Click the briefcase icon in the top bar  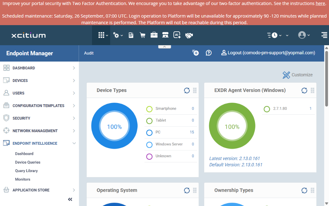[154, 35]
